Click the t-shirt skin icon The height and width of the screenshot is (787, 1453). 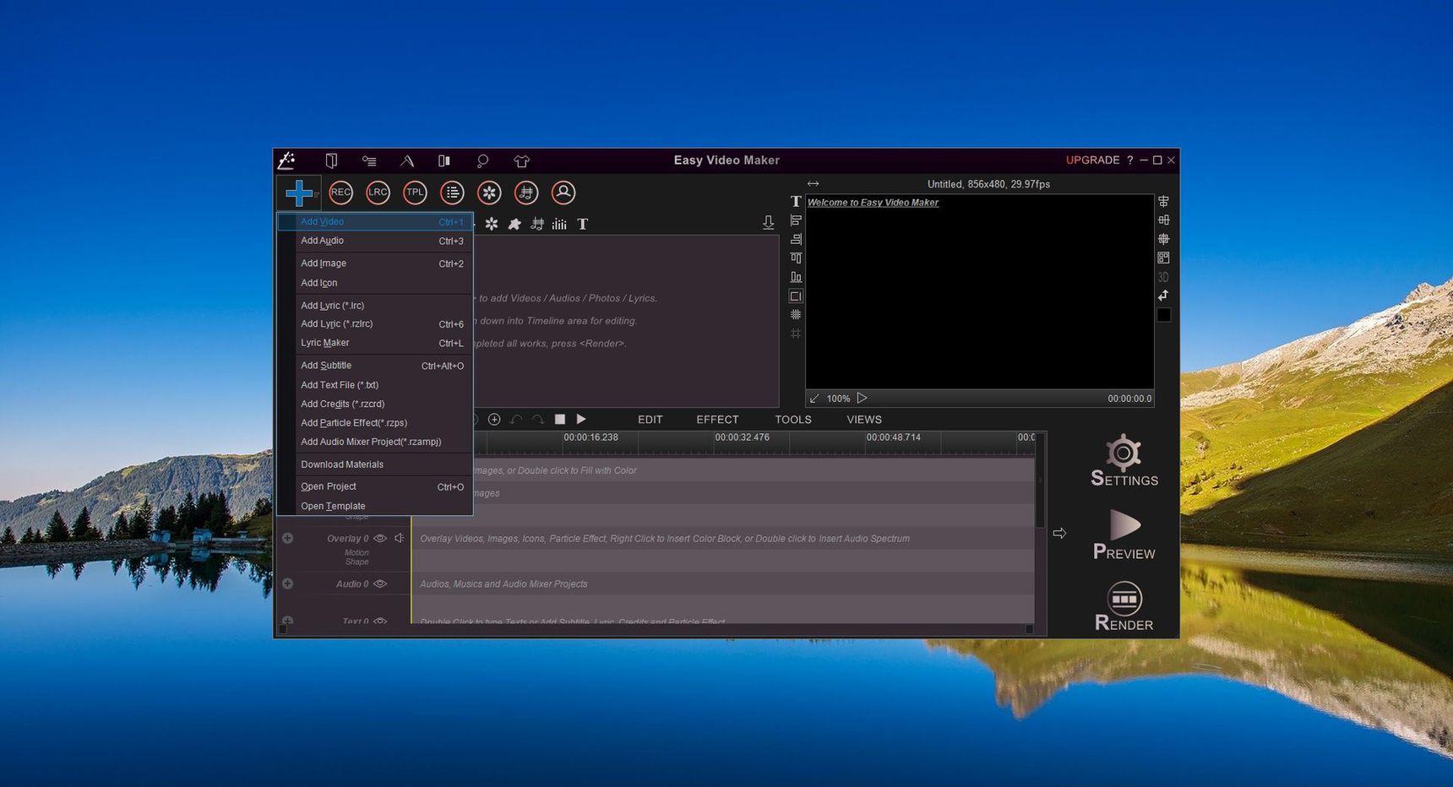pyautogui.click(x=521, y=160)
